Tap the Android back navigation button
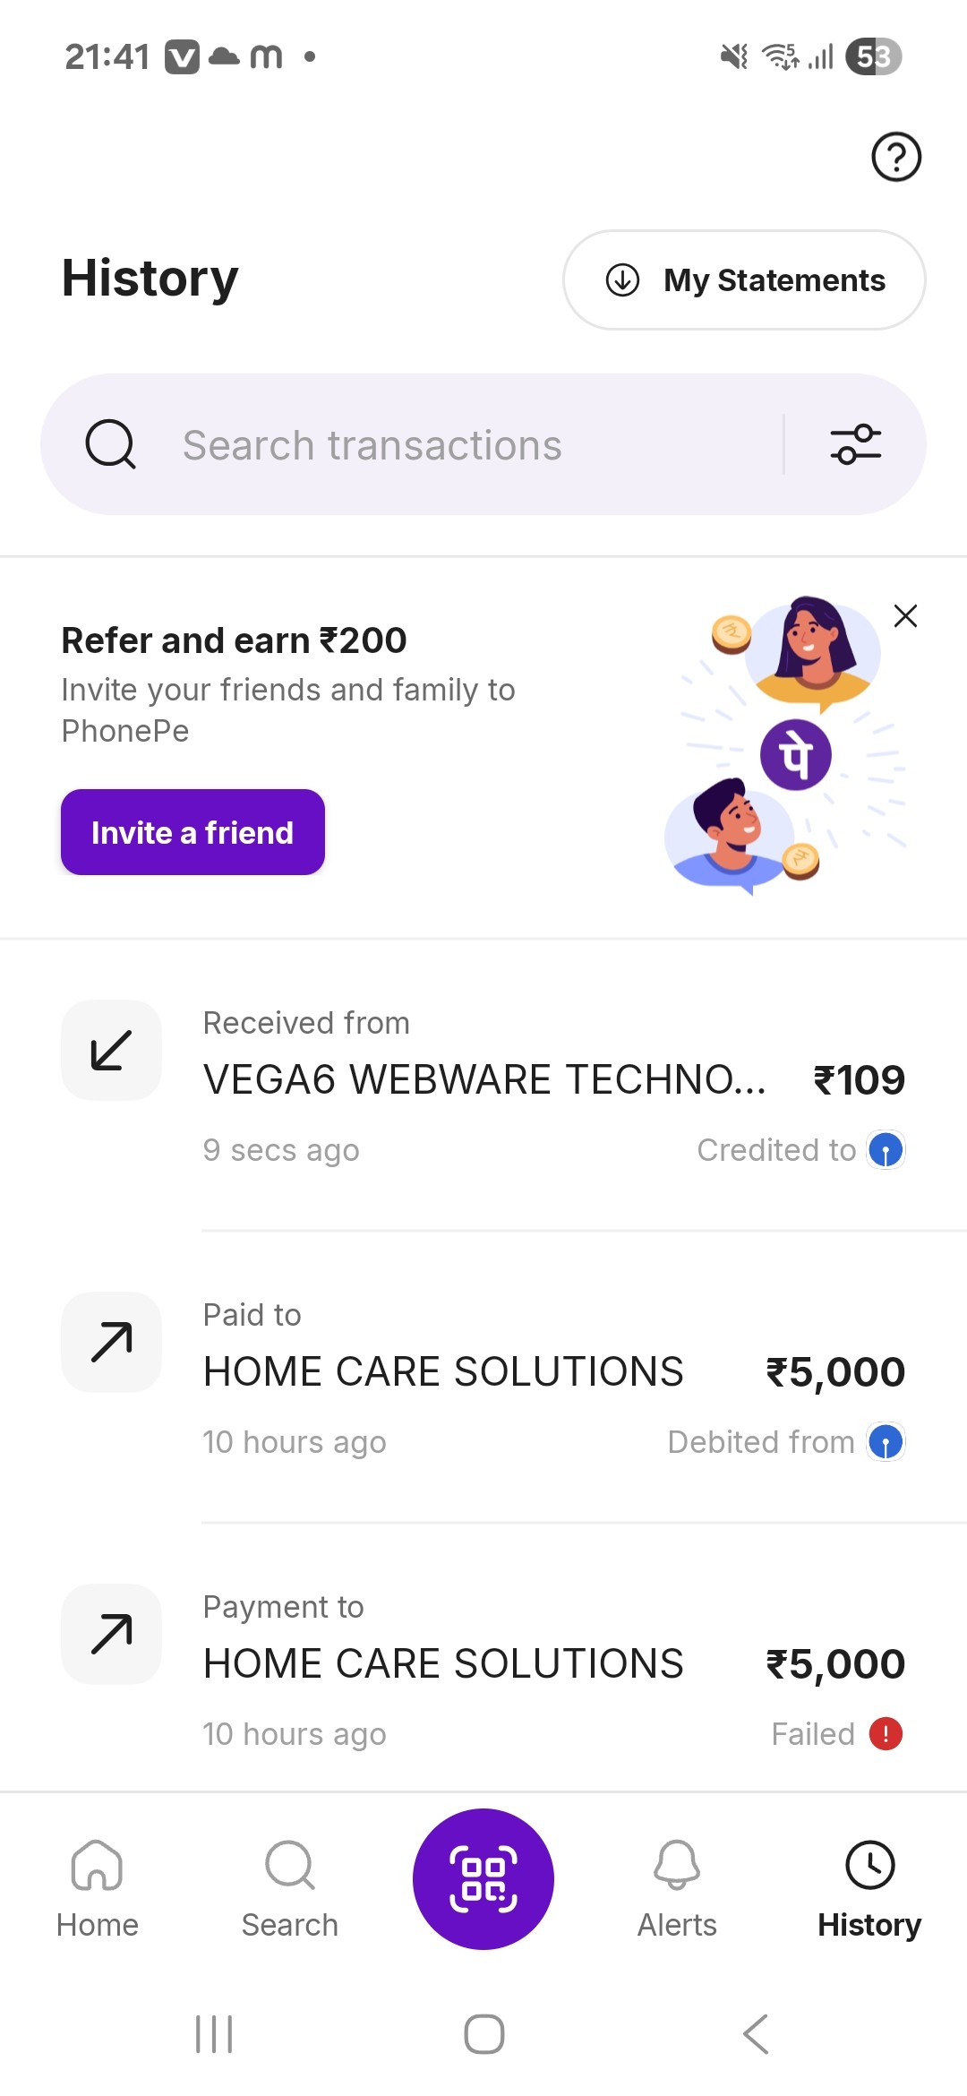This screenshot has height=2096, width=967. pyautogui.click(x=756, y=2034)
